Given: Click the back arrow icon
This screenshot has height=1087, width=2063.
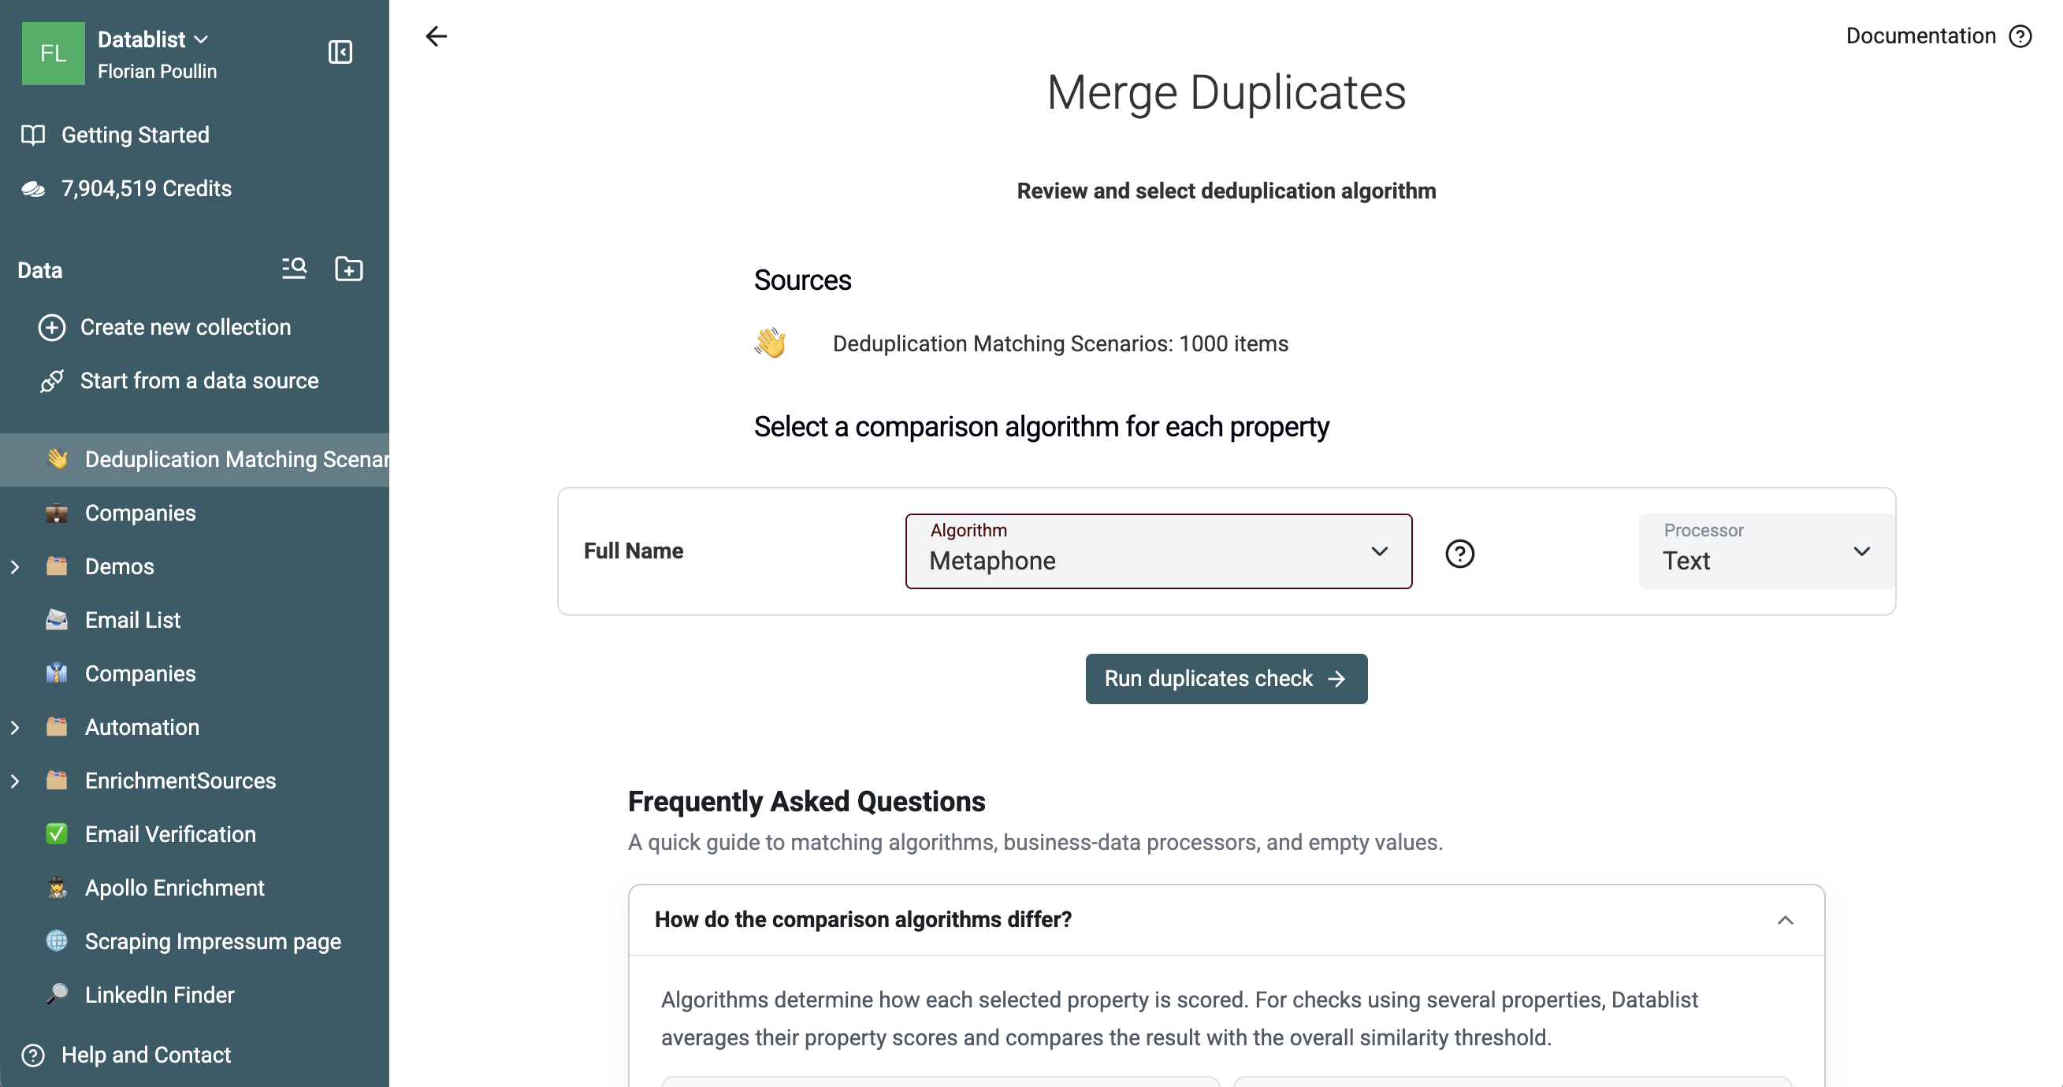Looking at the screenshot, I should click(437, 36).
